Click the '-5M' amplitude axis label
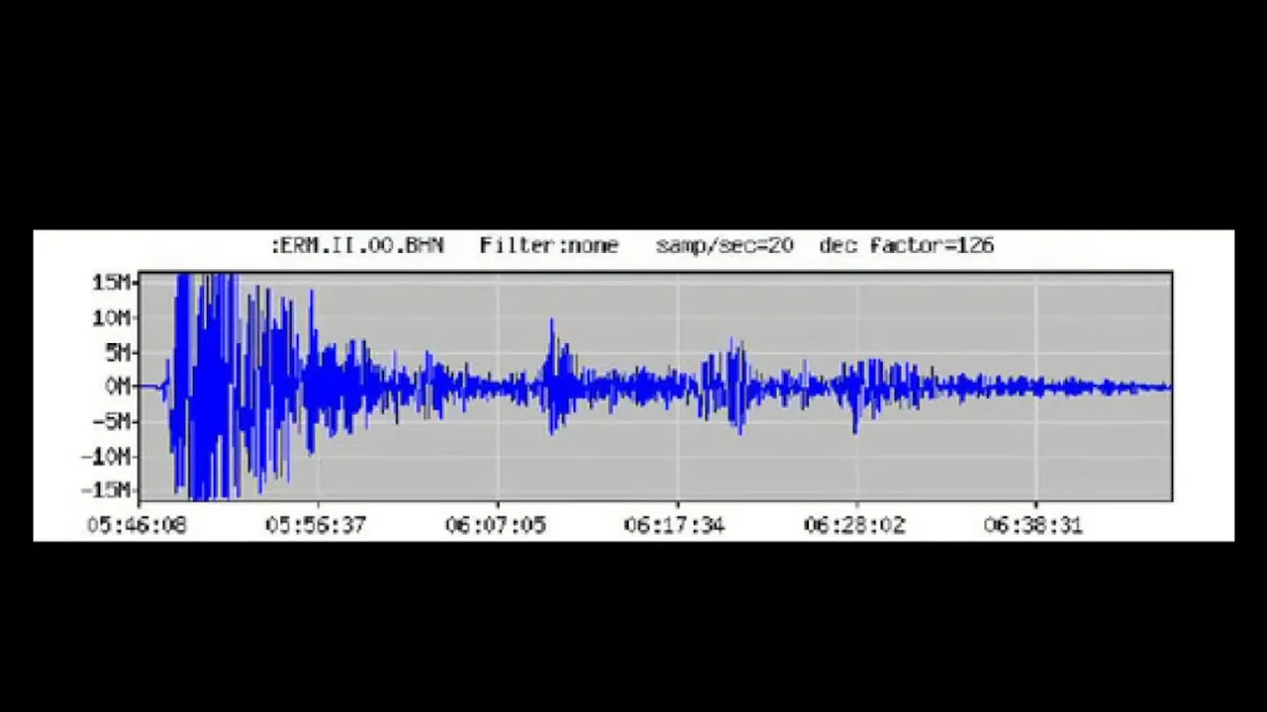 coord(112,421)
